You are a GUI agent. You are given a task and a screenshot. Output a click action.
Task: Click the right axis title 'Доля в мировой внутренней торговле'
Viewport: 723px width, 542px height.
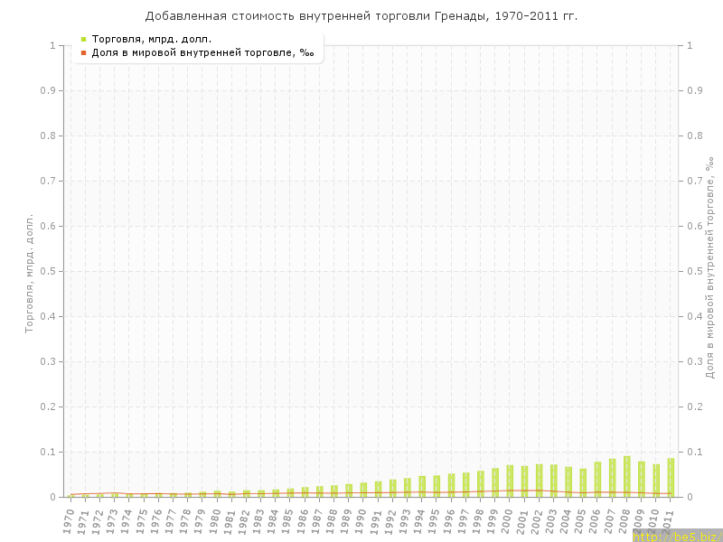[x=709, y=266]
